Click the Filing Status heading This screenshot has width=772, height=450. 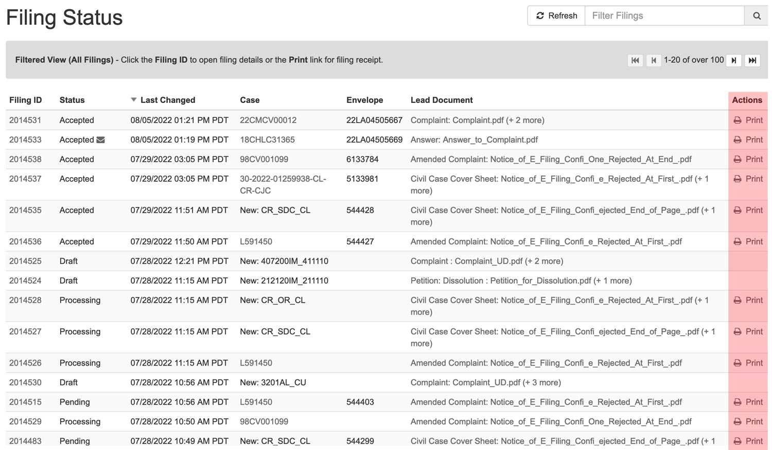64,18
